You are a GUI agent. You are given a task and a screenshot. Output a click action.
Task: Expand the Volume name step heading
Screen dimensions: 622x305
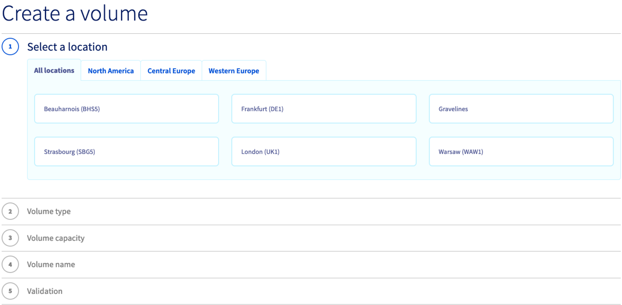click(51, 265)
